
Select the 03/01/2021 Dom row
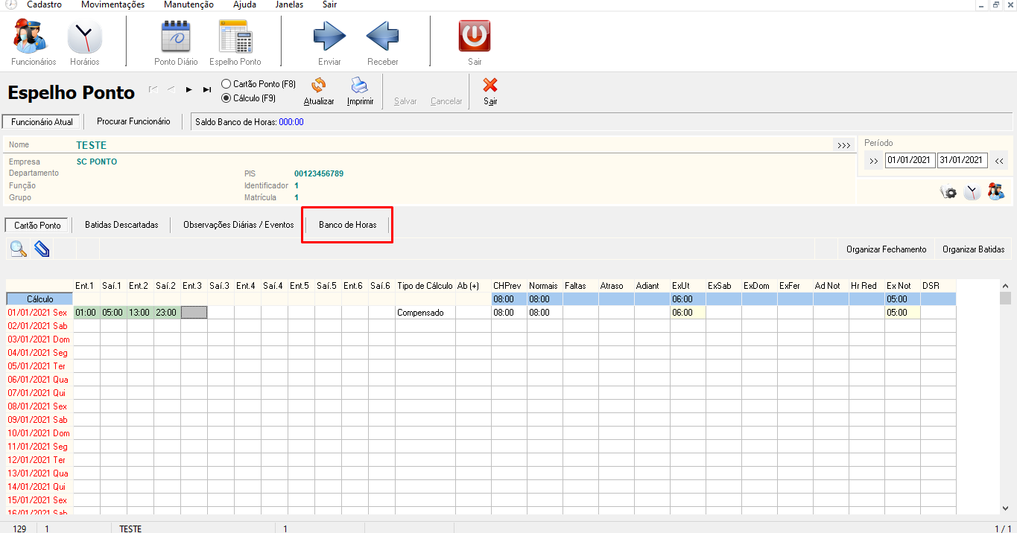pyautogui.click(x=39, y=339)
